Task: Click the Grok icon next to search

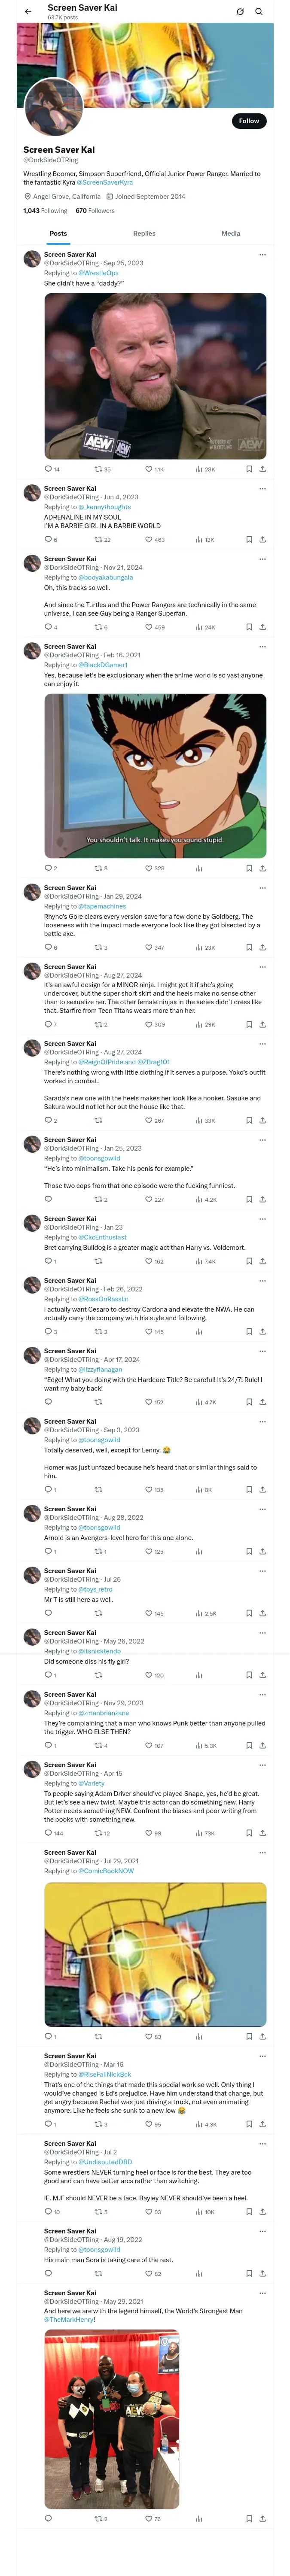Action: [240, 12]
